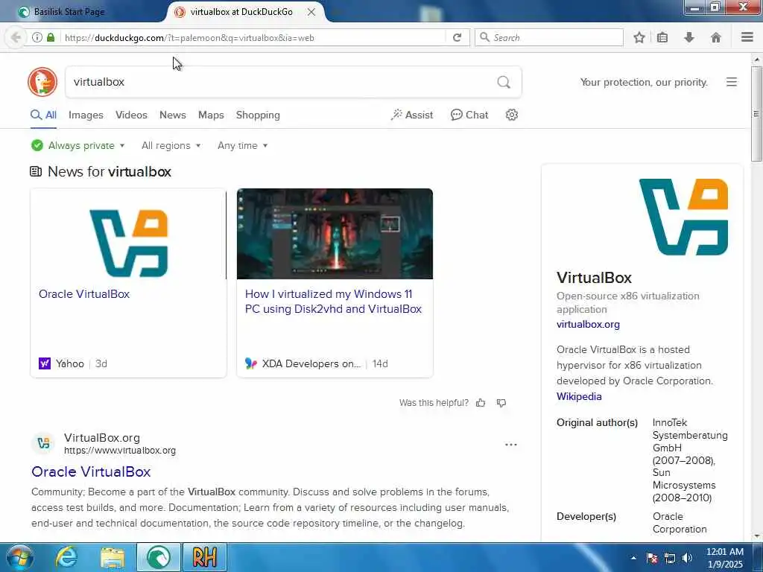Open the browser hamburger menu
The image size is (763, 572).
[x=747, y=37]
